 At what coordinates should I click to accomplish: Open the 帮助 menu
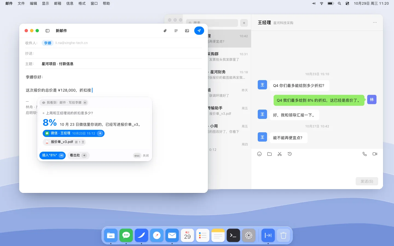pos(106,3)
